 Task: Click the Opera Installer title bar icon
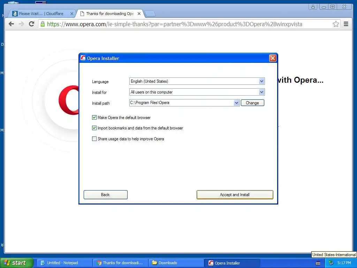[83, 58]
